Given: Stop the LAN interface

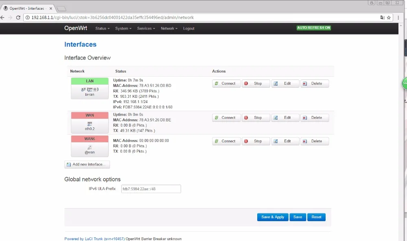Looking at the screenshot, I should (x=256, y=83).
